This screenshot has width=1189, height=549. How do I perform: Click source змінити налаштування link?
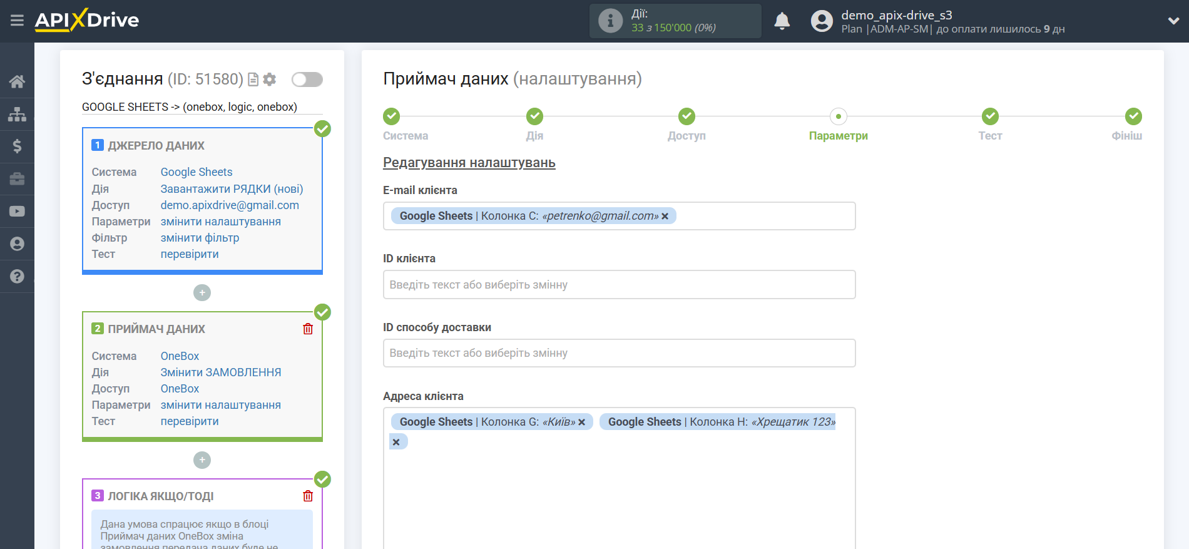click(220, 221)
